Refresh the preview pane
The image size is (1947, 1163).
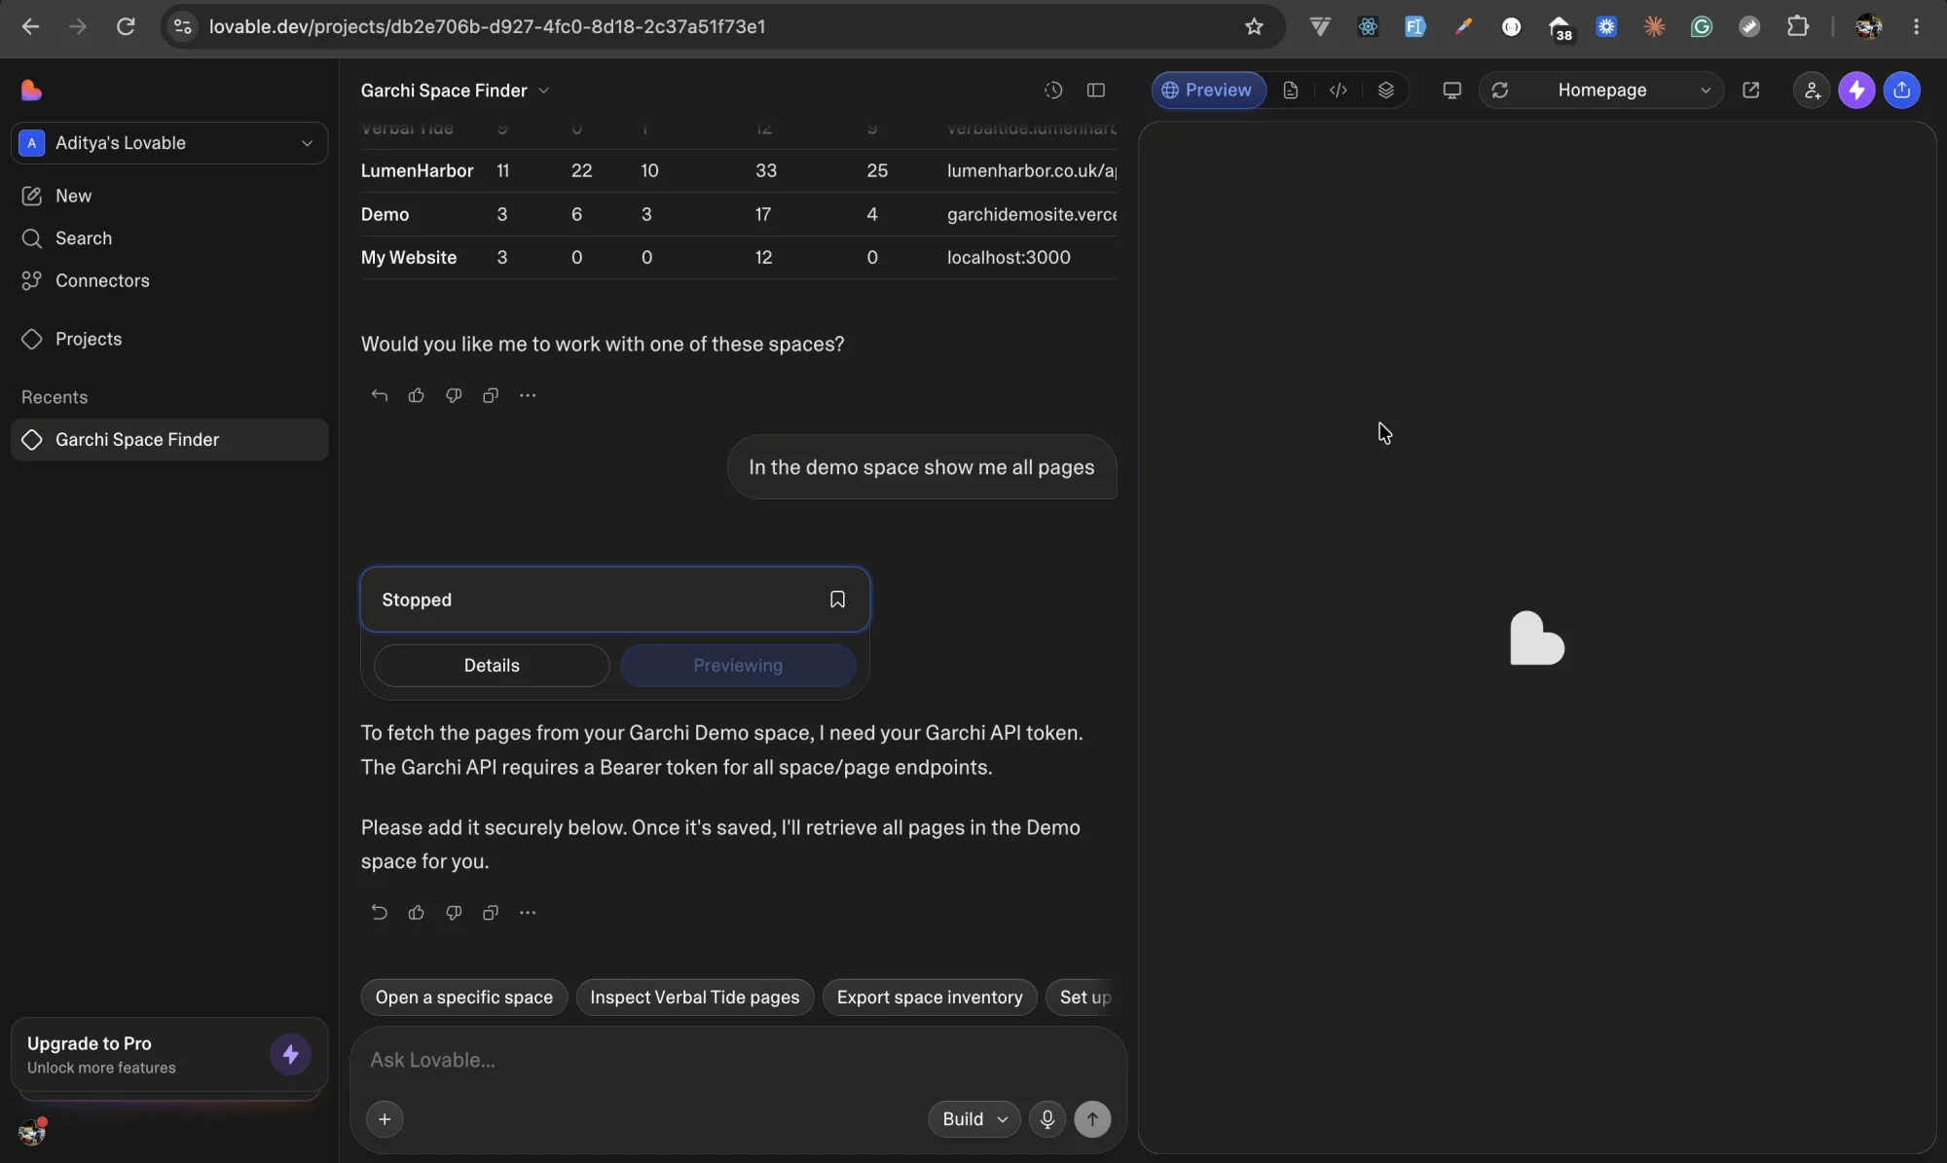tap(1500, 91)
